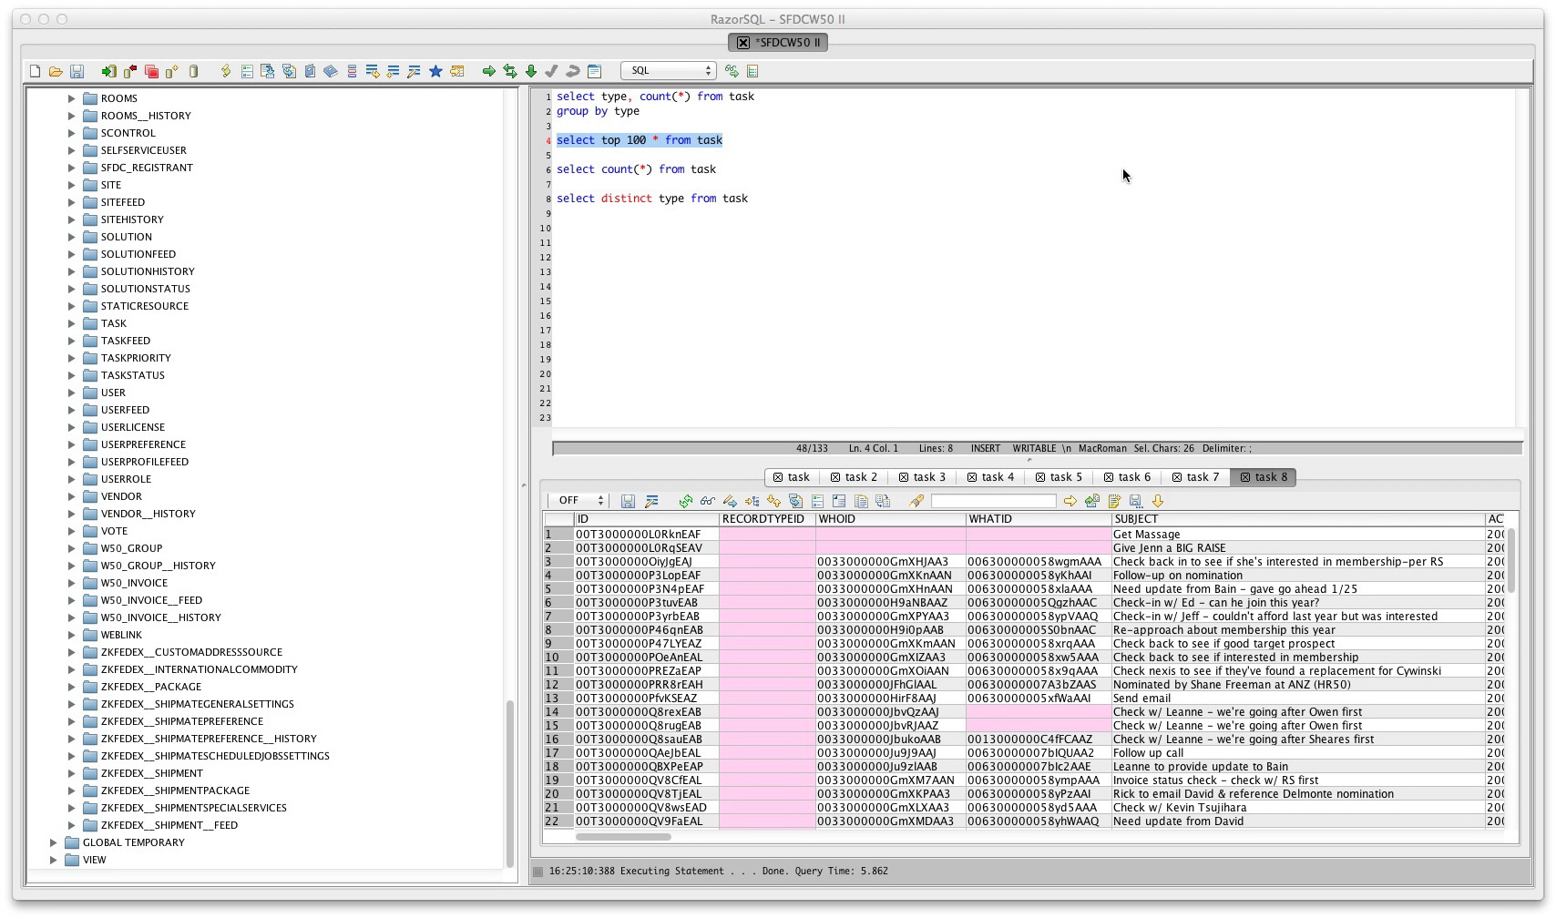The height and width of the screenshot is (918, 1556).
Task: Close the task 5 results tab
Action: tap(1040, 477)
